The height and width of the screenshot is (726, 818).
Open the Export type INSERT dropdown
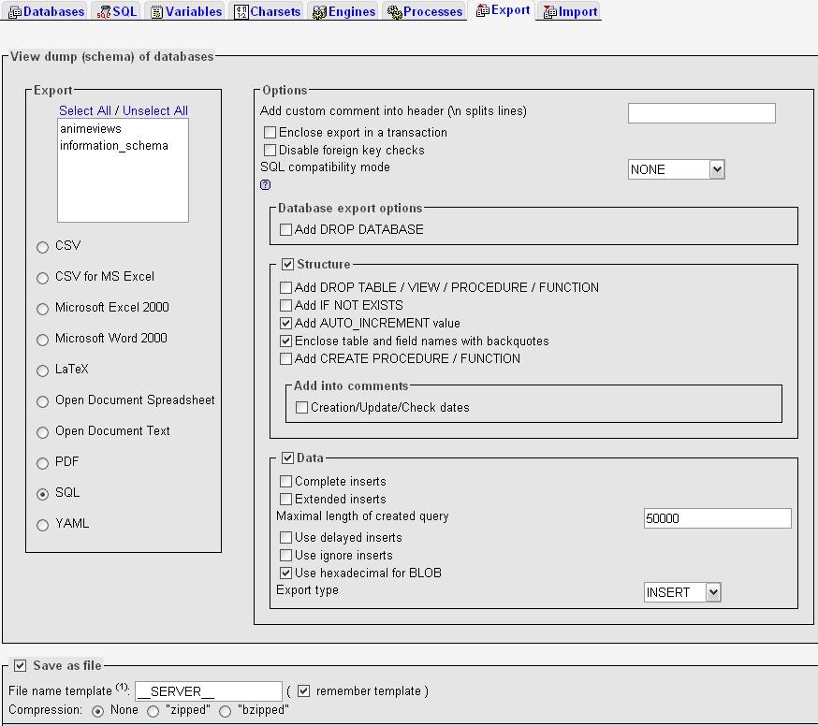682,592
